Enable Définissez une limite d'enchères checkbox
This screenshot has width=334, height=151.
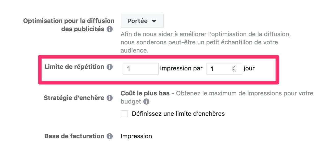point(124,114)
